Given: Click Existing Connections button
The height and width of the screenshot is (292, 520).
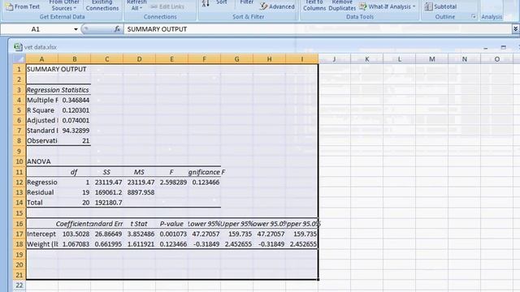Looking at the screenshot, I should point(102,6).
